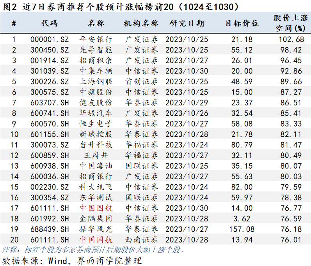
Task: Click target price 80.79
Action: coord(242,145)
